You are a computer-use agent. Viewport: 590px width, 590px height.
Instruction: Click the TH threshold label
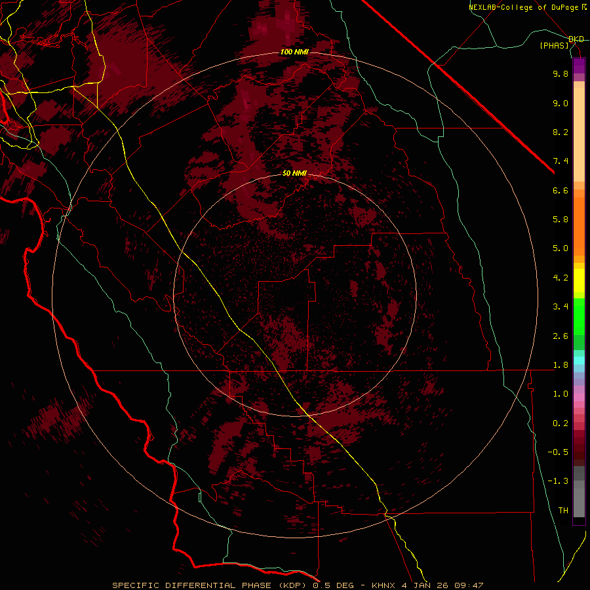(x=563, y=511)
